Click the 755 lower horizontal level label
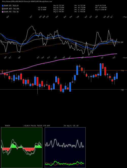 122,90
